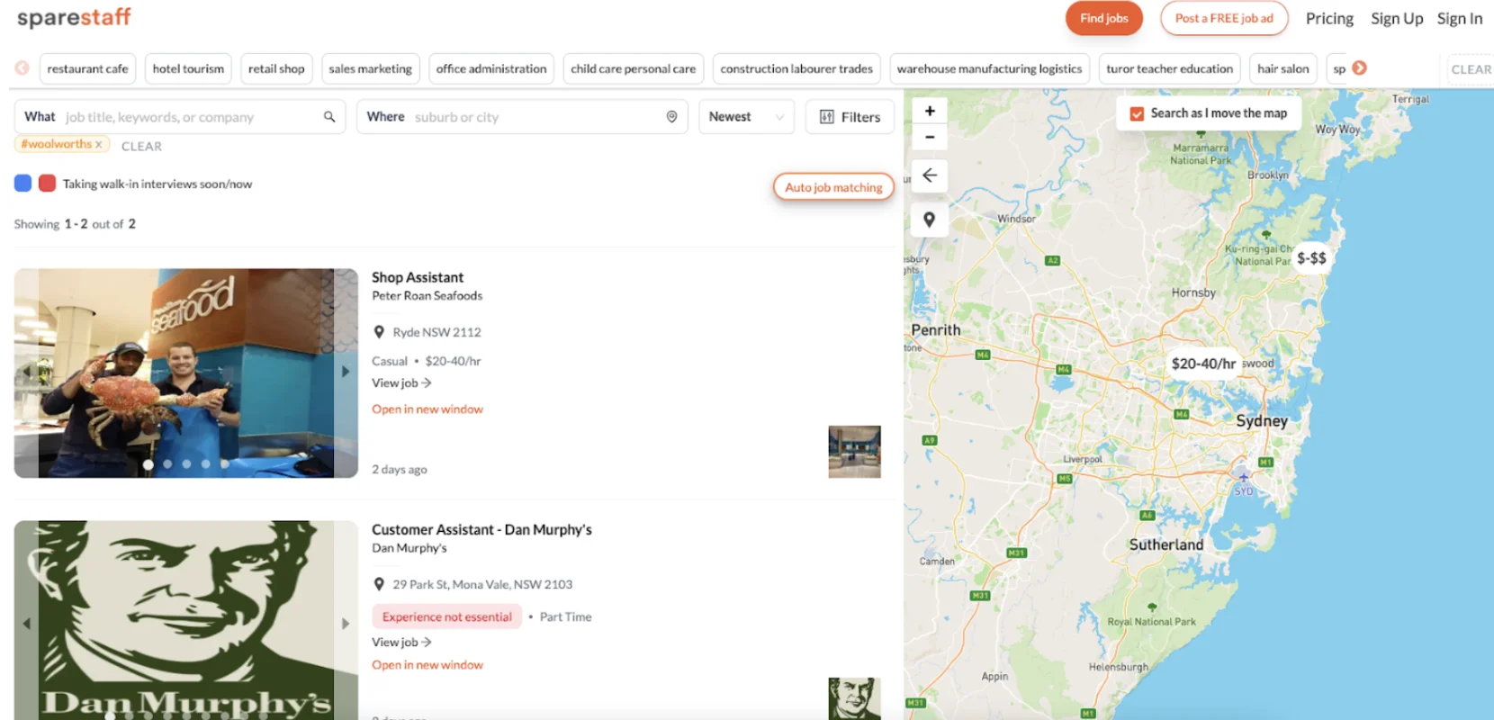View job for Dan Murphy's Customer Assistant
Viewport: 1494px width, 720px height.
pyautogui.click(x=401, y=642)
